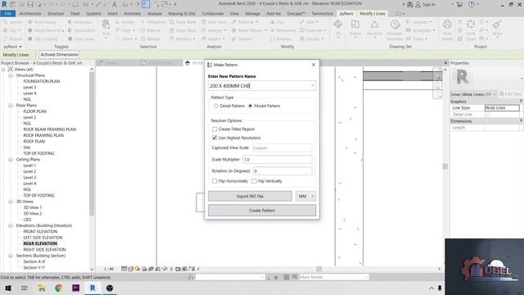Viewport: 524px width, 295px height.
Task: Open the File menu
Action: tap(8, 14)
